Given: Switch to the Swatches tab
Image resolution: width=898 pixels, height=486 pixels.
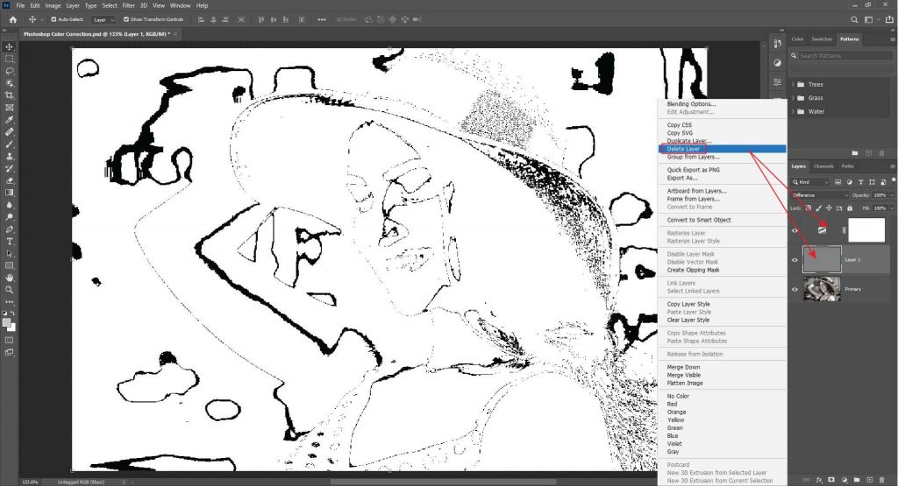Looking at the screenshot, I should pos(821,39).
